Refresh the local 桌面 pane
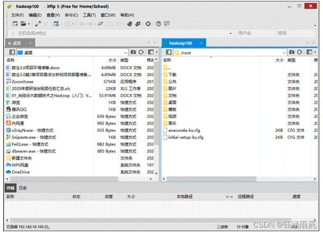 141,52
